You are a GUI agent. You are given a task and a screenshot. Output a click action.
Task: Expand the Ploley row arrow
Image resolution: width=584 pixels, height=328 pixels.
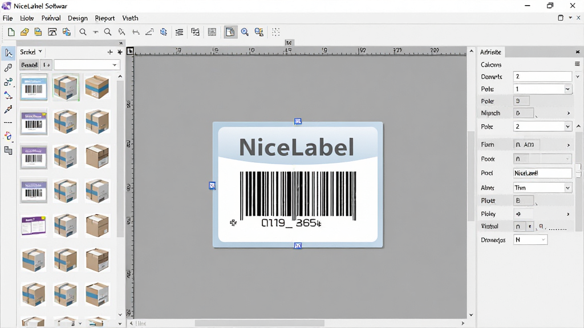[569, 214]
